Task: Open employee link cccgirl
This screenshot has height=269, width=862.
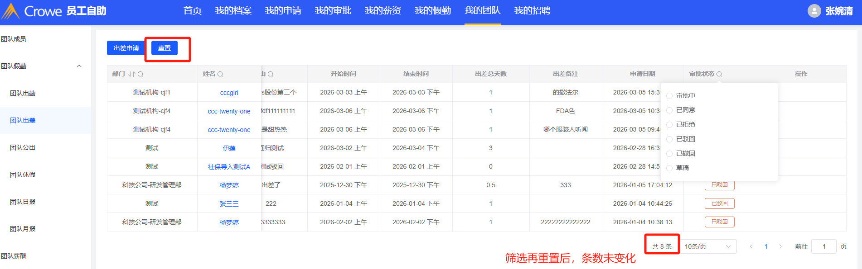Action: (x=229, y=93)
